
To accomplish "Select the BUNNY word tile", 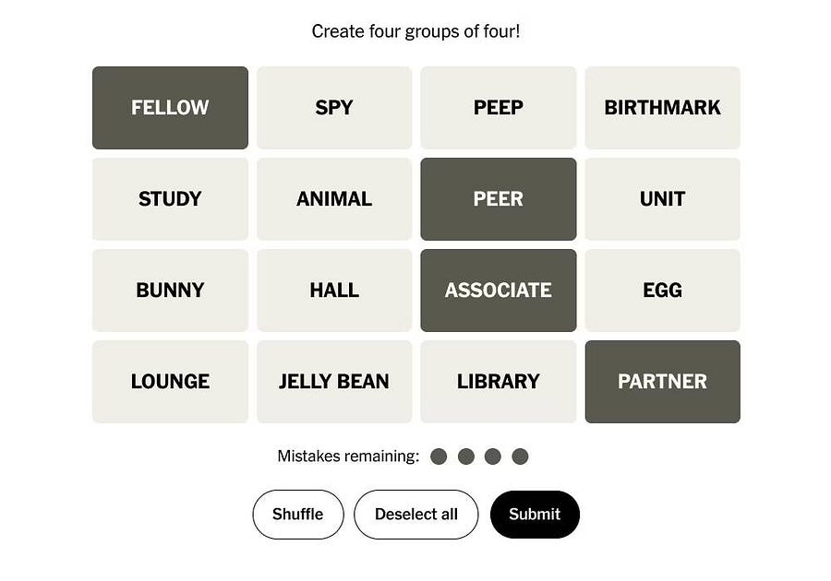I will tap(170, 290).
